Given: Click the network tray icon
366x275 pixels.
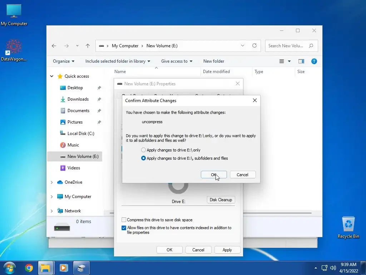Looking at the screenshot, I should click(x=325, y=268).
